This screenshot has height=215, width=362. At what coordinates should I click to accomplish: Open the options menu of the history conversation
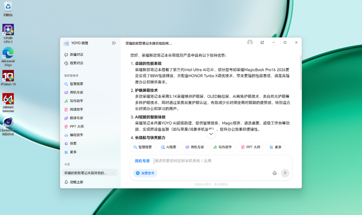[x=112, y=173]
